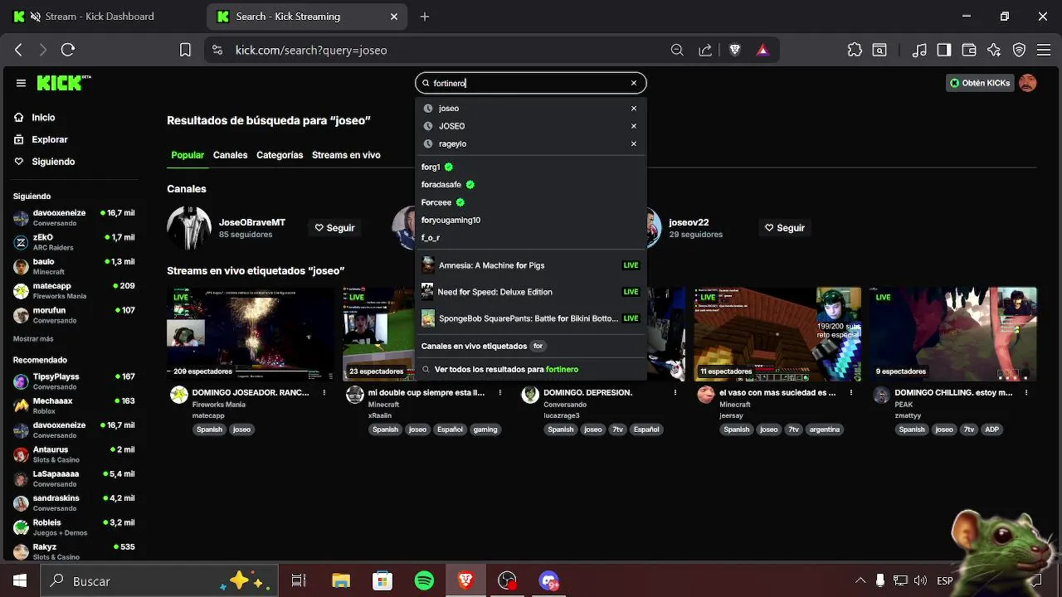The image size is (1062, 597).
Task: Open jeersay Minecraft stream thumbnail
Action: click(x=777, y=334)
